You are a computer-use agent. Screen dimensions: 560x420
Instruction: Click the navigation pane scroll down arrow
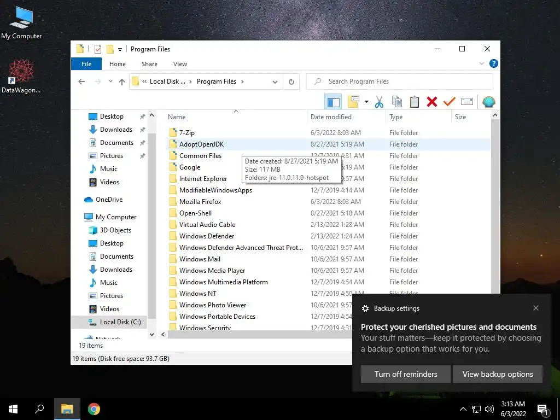point(151,335)
